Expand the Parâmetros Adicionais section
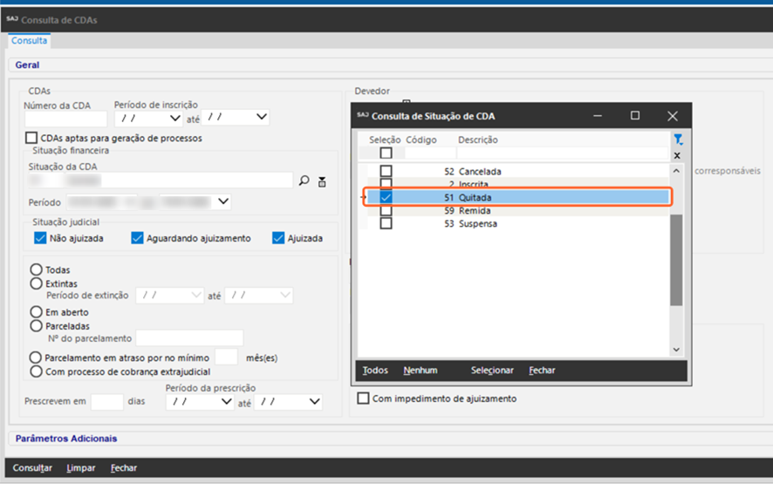Image resolution: width=773 pixels, height=484 pixels. pos(66,439)
